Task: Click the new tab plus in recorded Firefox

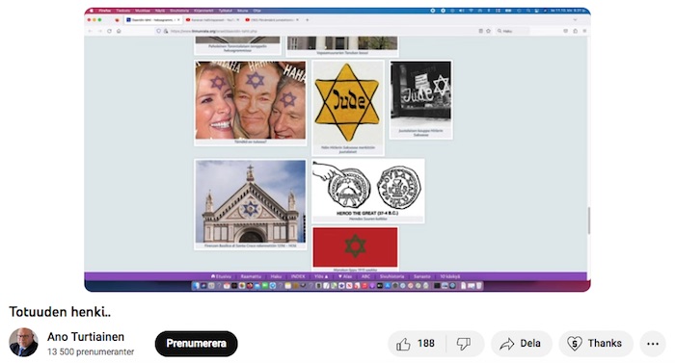Action: 307,20
